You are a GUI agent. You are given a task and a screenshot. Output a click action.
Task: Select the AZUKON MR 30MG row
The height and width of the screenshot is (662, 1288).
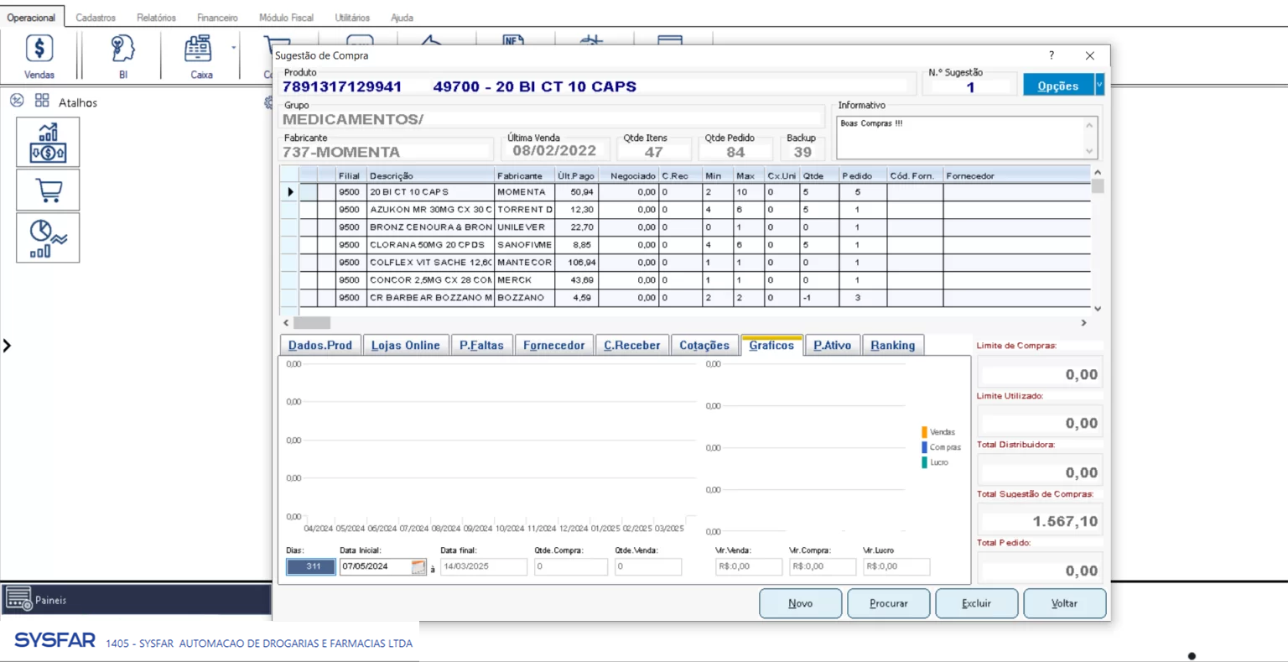pos(431,210)
